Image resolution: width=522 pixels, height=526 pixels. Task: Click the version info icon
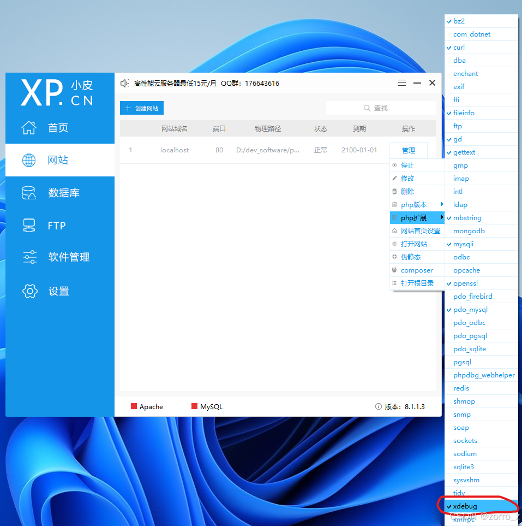point(378,406)
